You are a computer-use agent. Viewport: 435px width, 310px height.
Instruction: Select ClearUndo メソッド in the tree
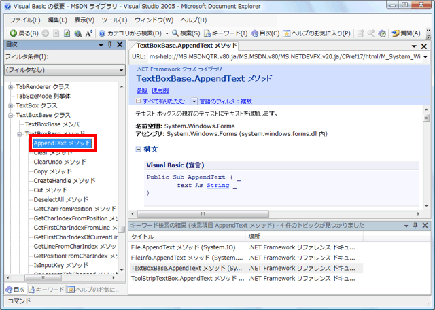[x=60, y=162]
